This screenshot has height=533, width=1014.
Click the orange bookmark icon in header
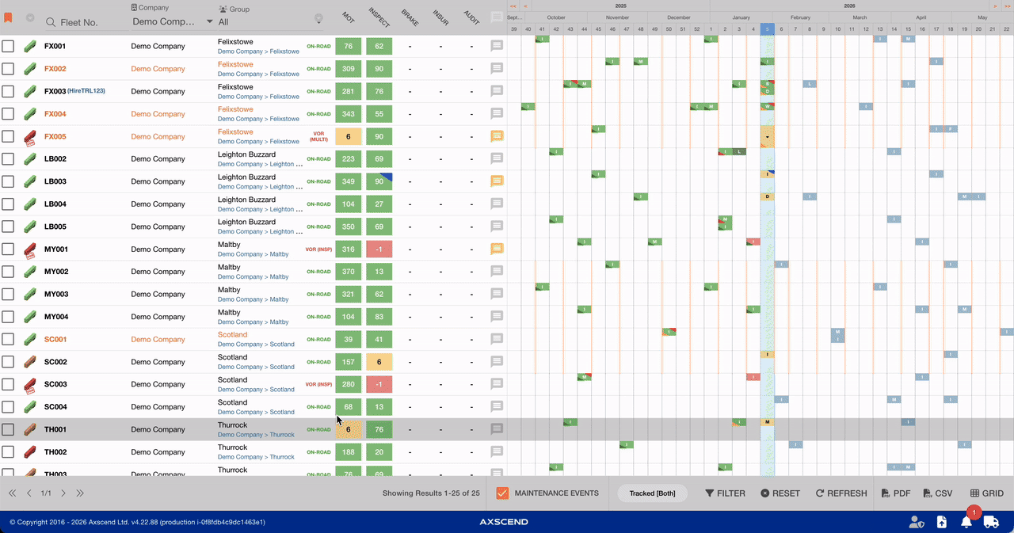tap(9, 17)
